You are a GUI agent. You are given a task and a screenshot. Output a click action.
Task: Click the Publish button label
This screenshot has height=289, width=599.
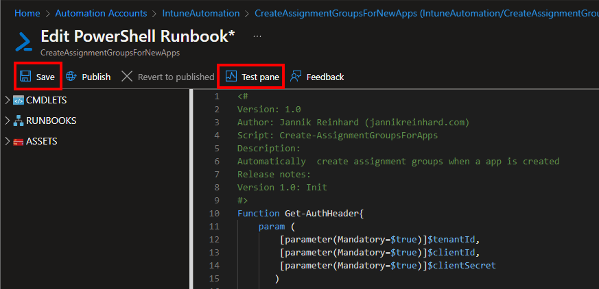[96, 77]
